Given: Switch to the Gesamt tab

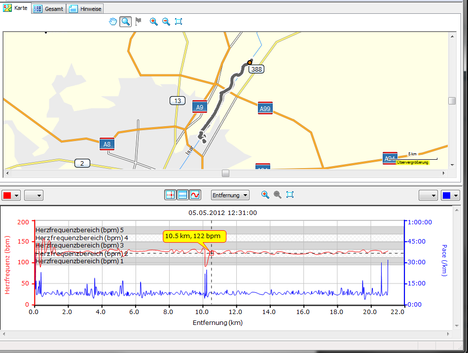Looking at the screenshot, I should [x=48, y=9].
